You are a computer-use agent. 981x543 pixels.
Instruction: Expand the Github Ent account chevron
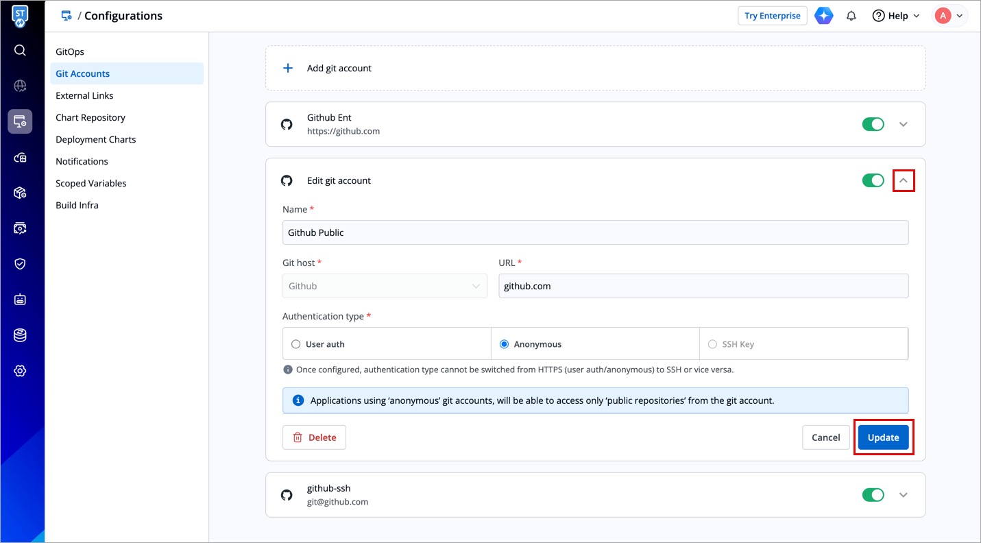903,124
